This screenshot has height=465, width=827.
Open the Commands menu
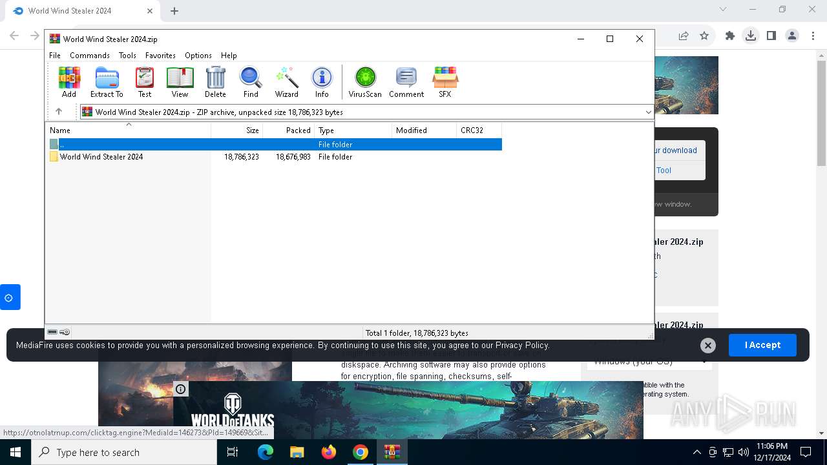click(x=90, y=56)
